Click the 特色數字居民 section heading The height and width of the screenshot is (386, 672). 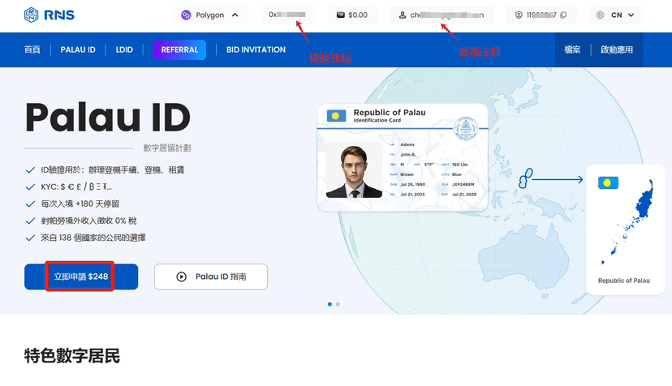(x=72, y=356)
